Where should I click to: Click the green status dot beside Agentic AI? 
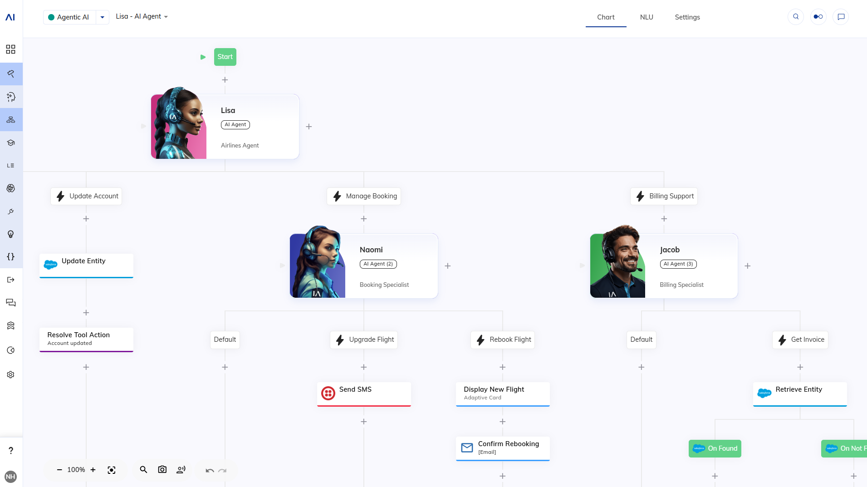(51, 16)
